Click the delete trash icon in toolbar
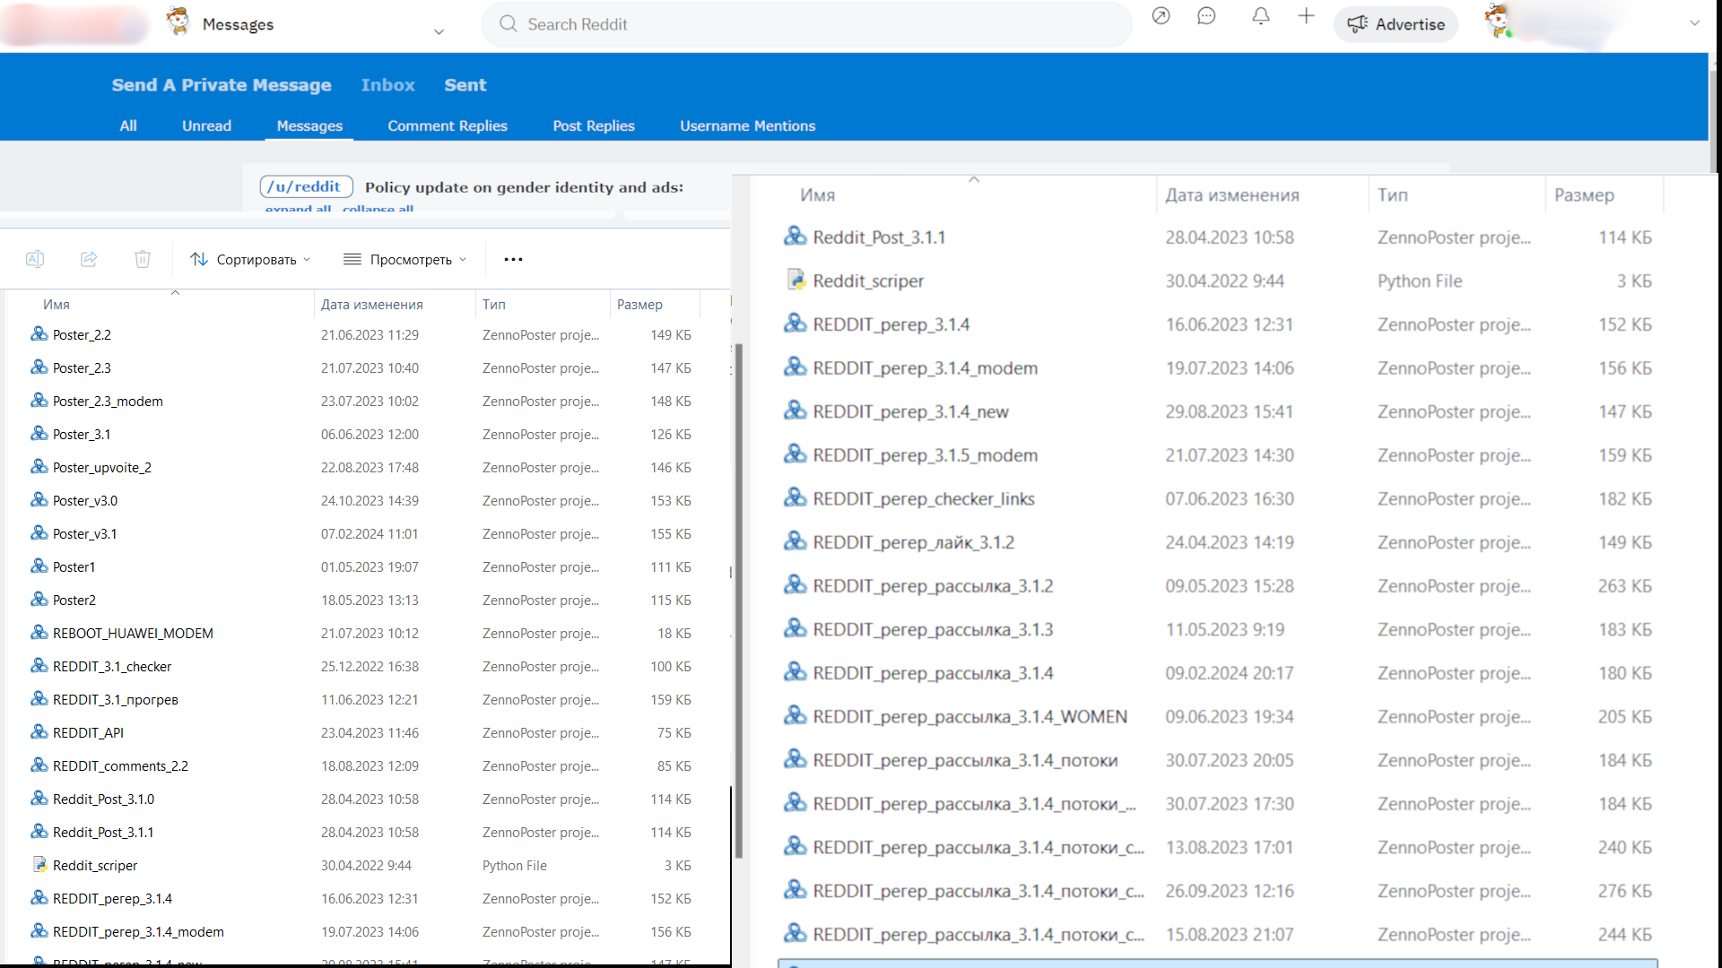This screenshot has width=1722, height=968. [x=143, y=259]
